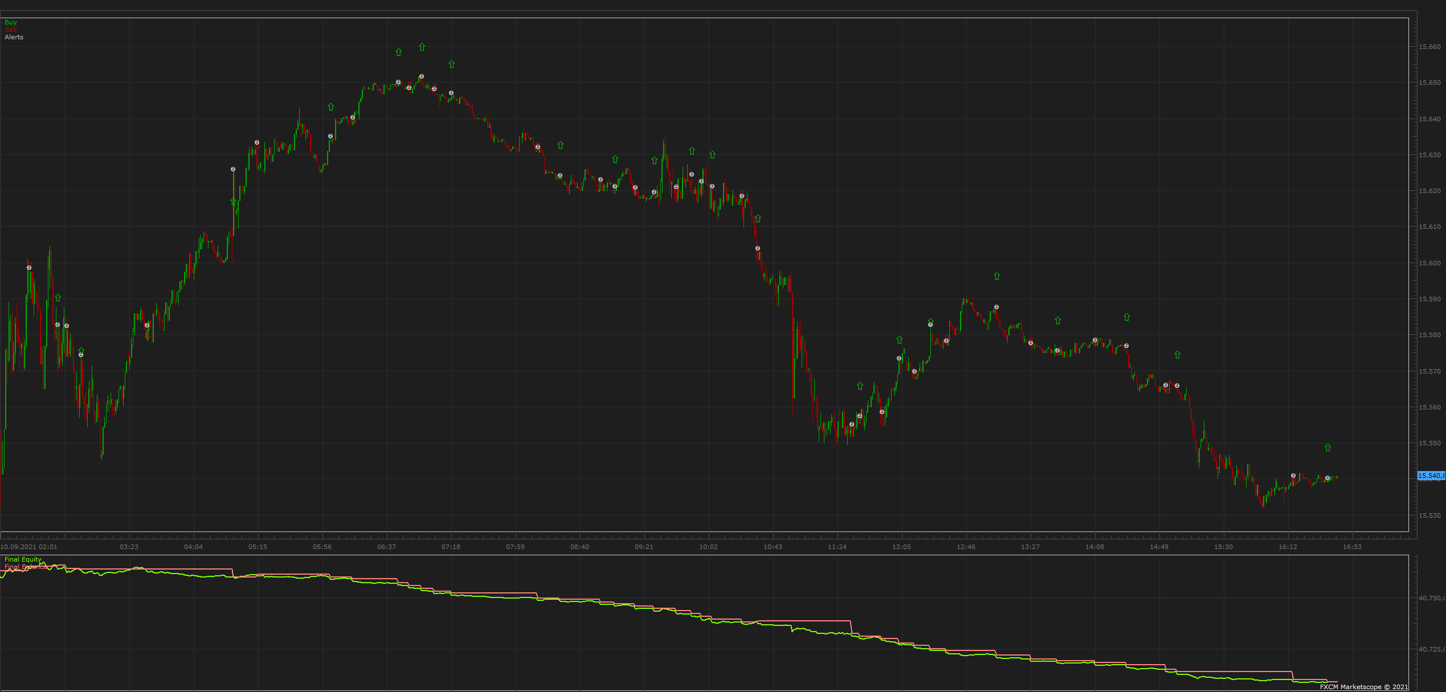
Task: Click the FXCM Marketscope copyright text
Action: click(x=1363, y=687)
